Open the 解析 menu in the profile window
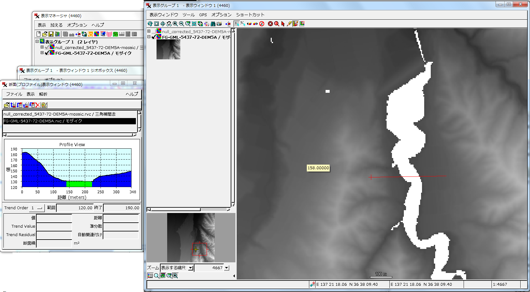 (x=43, y=94)
